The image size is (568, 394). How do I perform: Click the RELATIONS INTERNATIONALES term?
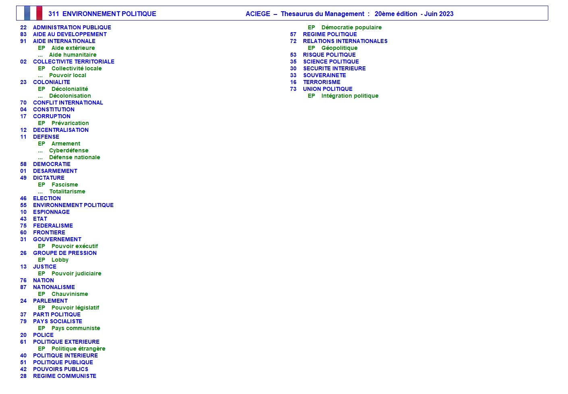[345, 41]
